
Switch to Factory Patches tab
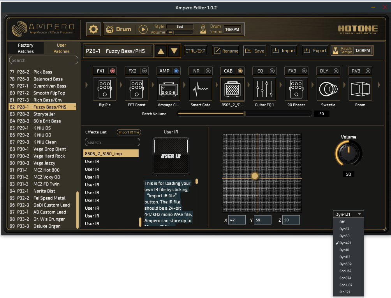[x=26, y=48]
